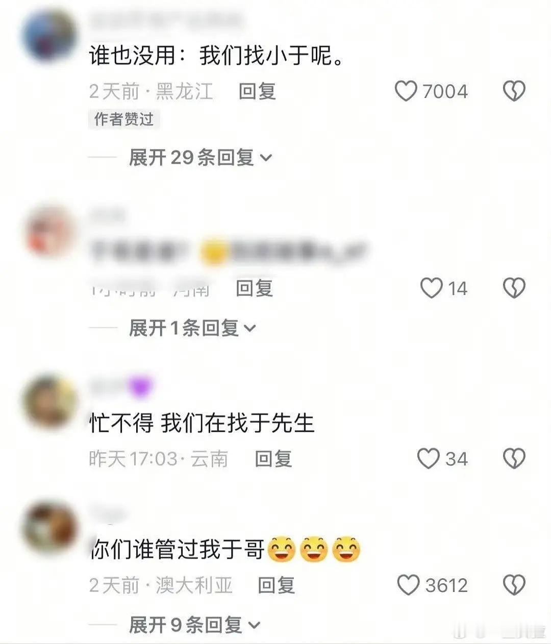Open the comment text 你们谁管过我于哥
This screenshot has width=551, height=644.
(x=178, y=550)
